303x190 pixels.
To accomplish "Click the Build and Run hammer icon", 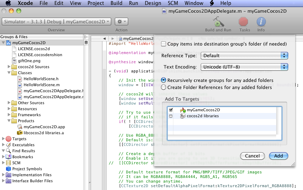I will tap(218, 22).
